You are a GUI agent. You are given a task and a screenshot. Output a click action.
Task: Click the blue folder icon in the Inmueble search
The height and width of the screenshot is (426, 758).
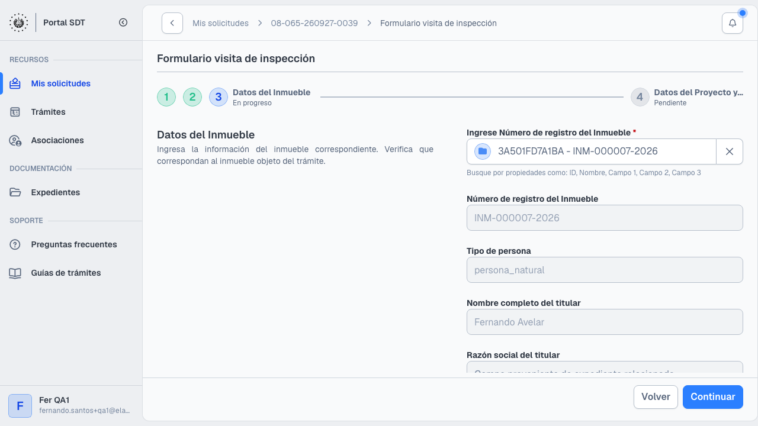pos(483,151)
